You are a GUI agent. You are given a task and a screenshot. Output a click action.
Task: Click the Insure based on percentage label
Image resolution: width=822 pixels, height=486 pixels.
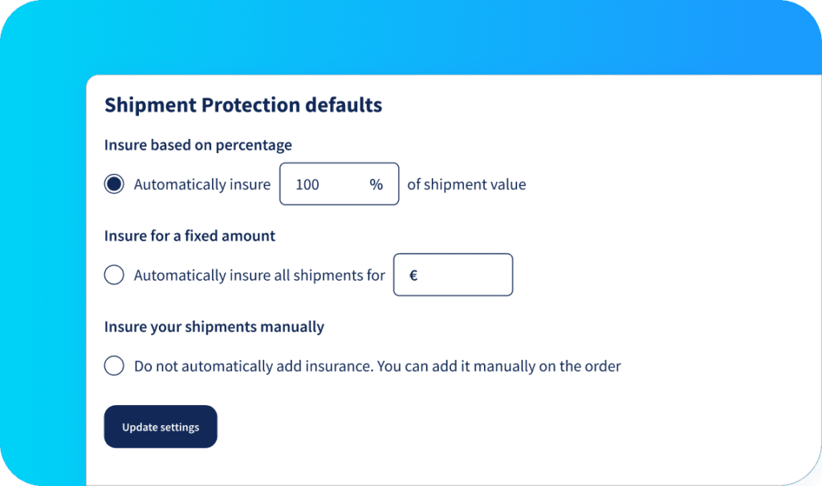[x=197, y=145]
